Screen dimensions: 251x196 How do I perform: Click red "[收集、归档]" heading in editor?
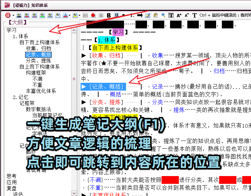(106, 55)
